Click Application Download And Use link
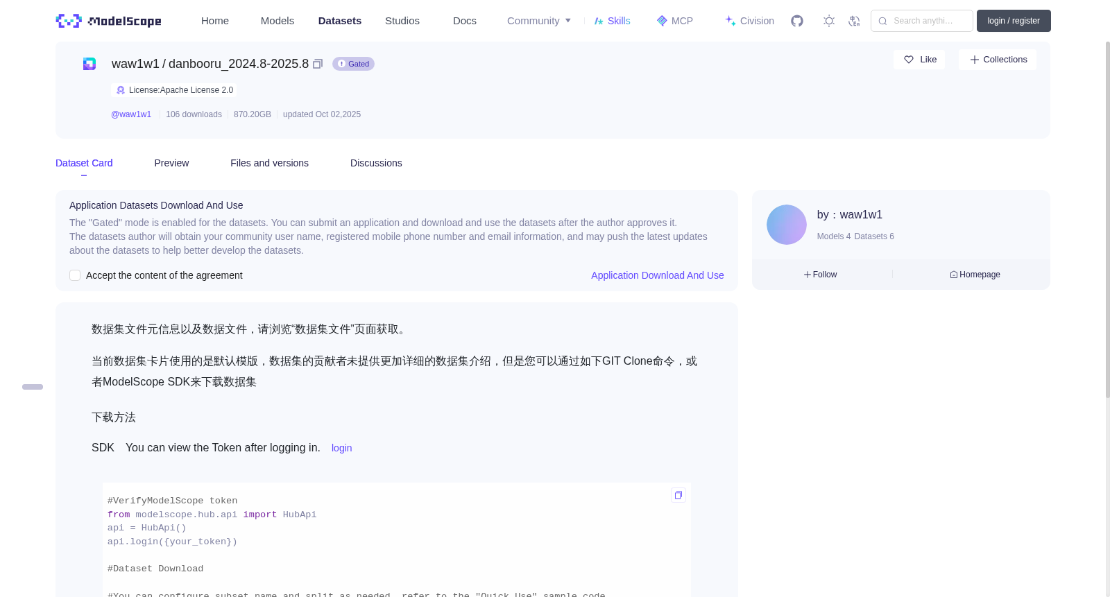 tap(658, 275)
